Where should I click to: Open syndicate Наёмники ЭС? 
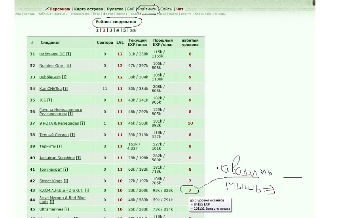tap(52, 54)
